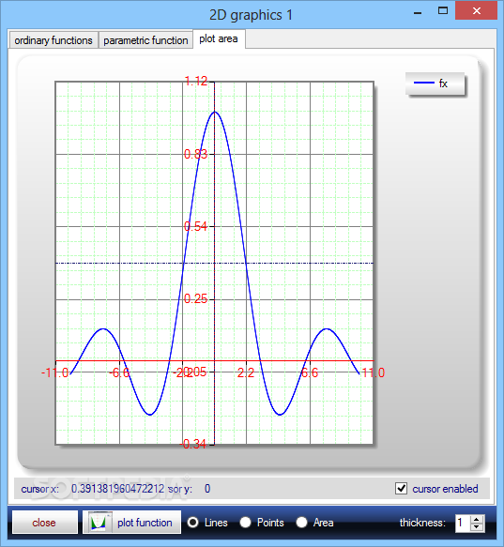The width and height of the screenshot is (504, 547).
Task: Click the y-axis label -0.34
Action: click(x=193, y=444)
